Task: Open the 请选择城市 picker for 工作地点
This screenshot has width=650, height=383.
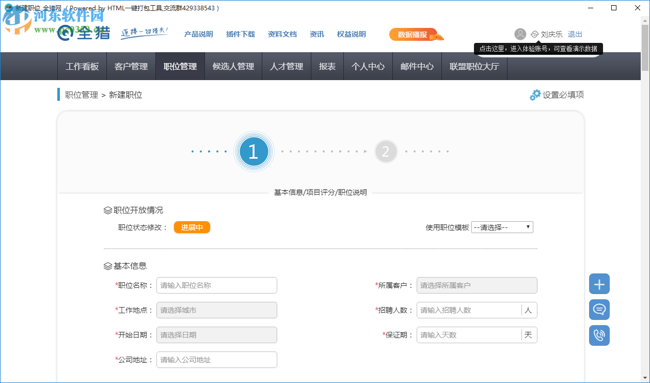Action: (216, 310)
